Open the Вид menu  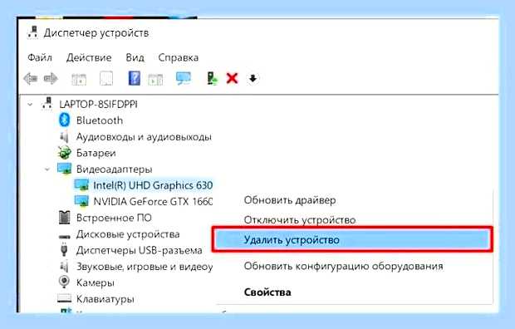(135, 57)
